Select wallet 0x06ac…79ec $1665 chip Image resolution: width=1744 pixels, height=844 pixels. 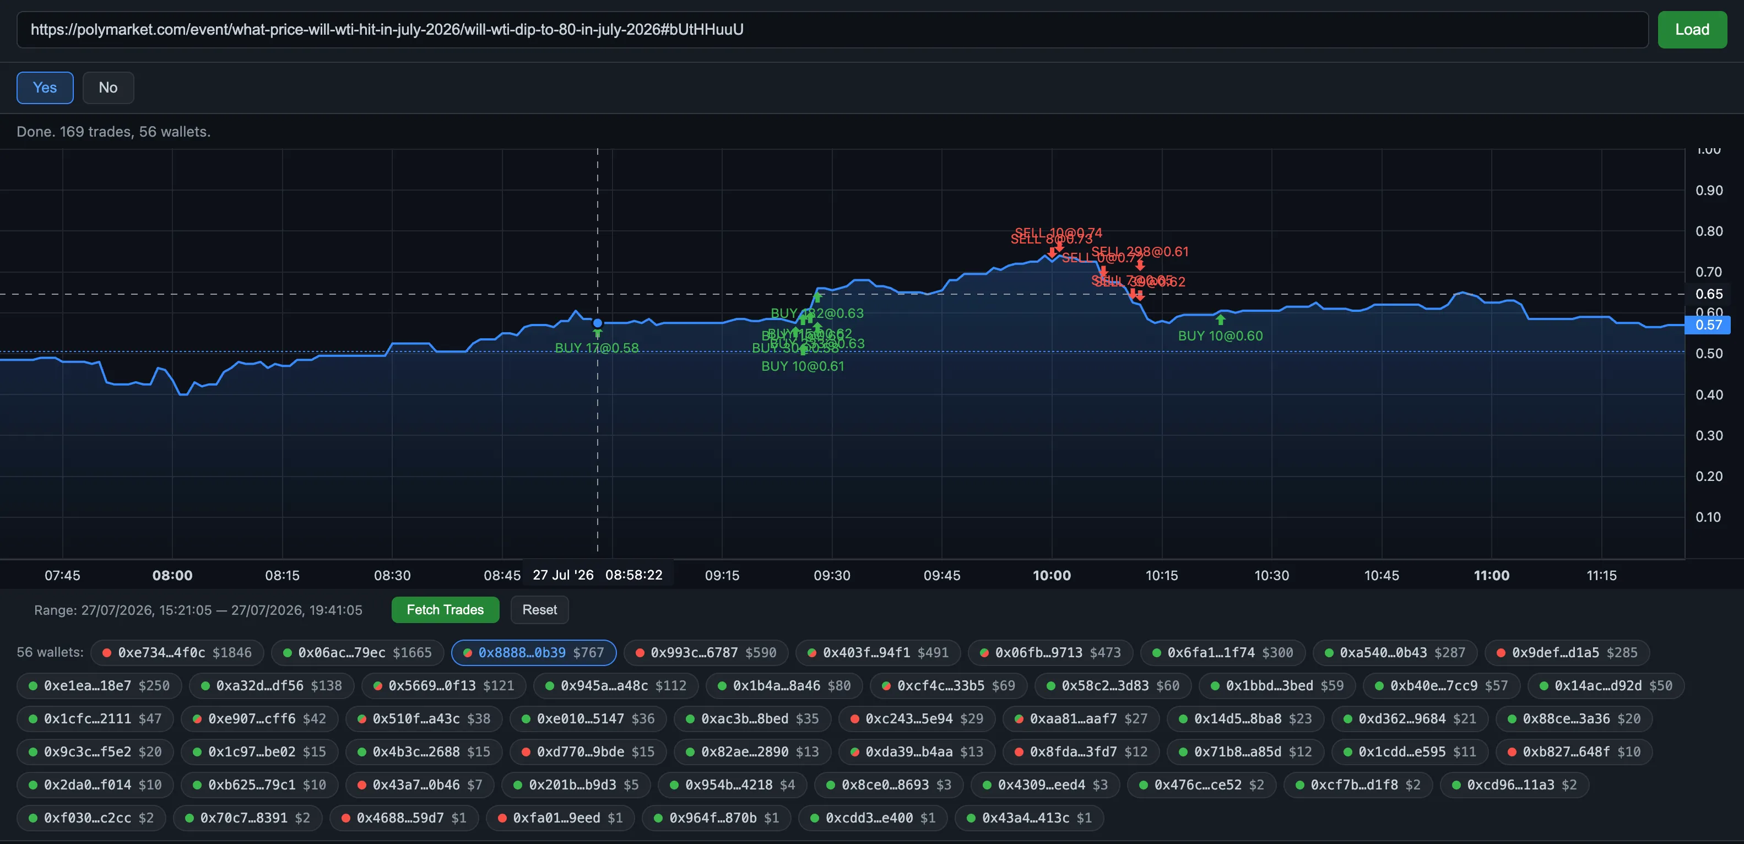click(358, 652)
